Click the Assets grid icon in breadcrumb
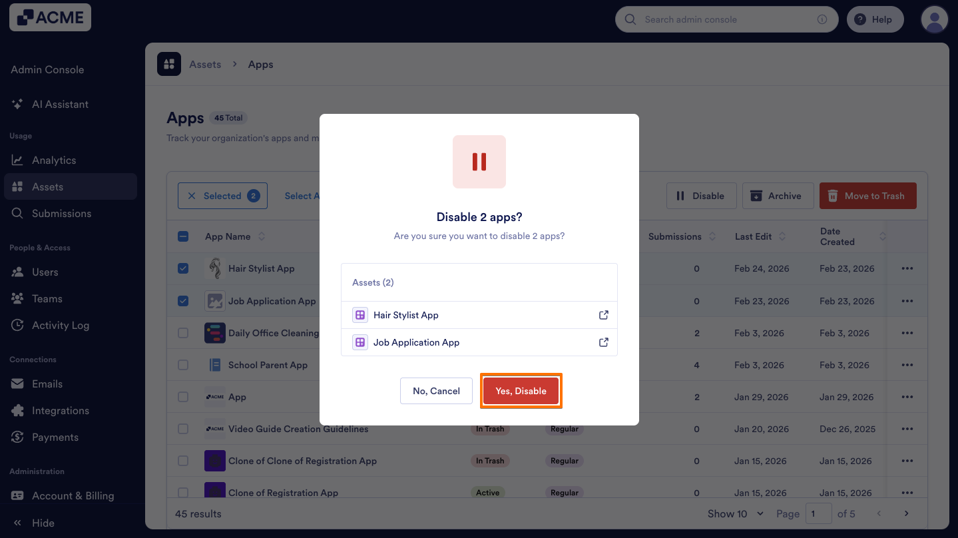Screen dimensions: 958x538 pos(169,65)
